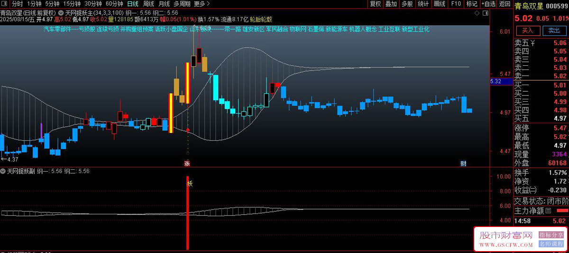Click the 新型工业化 concept tag
Image resolution: width=569 pixels, height=253 pixels.
(x=415, y=29)
